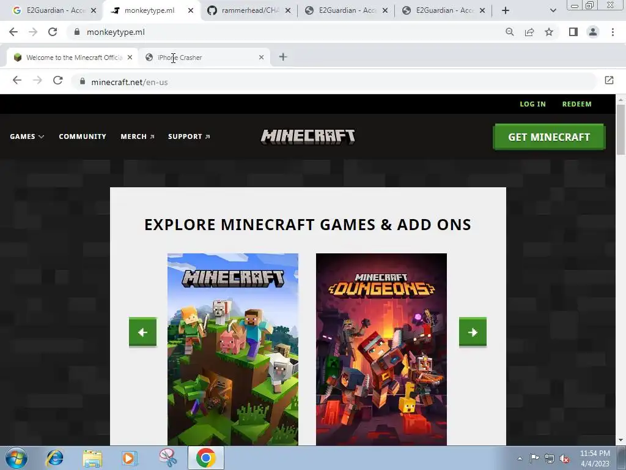The image size is (626, 470).
Task: Expand GAMES dropdown menu
Action: click(x=27, y=136)
